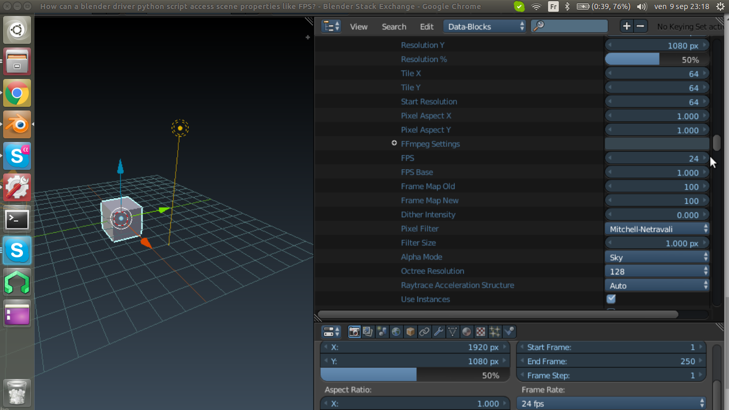The height and width of the screenshot is (410, 729).
Task: Toggle the Use Instances checkbox
Action: point(612,299)
